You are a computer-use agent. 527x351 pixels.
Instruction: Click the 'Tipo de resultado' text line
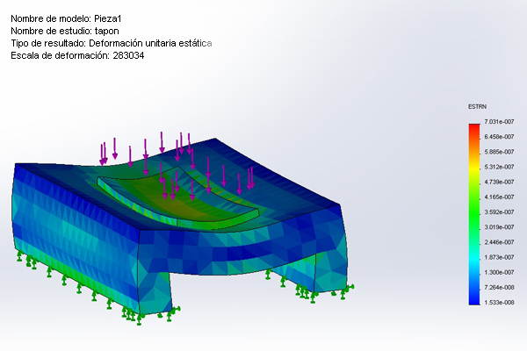coord(111,43)
